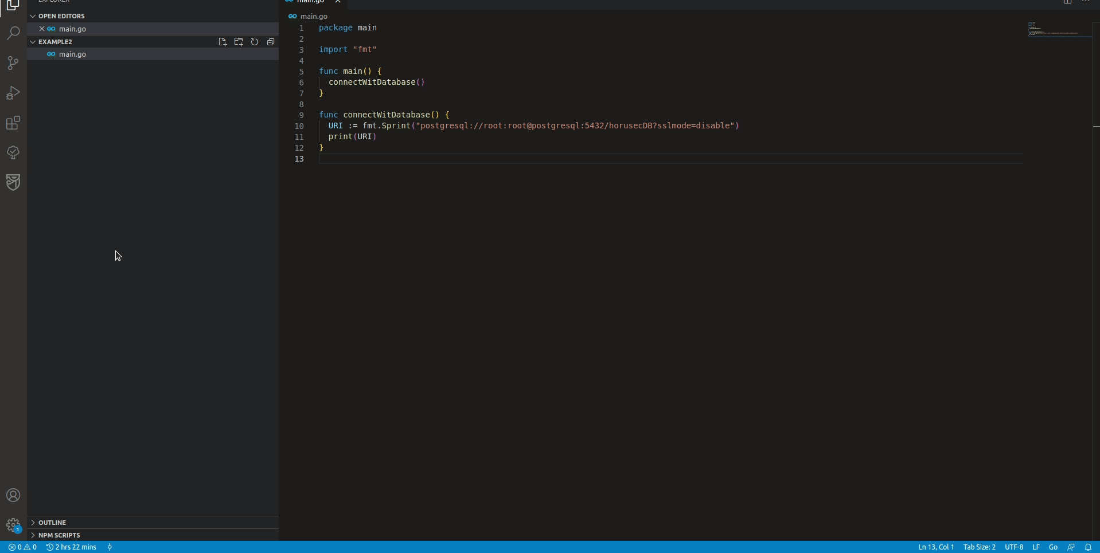Refresh the EXAMPLE2 explorer

pyautogui.click(x=255, y=42)
